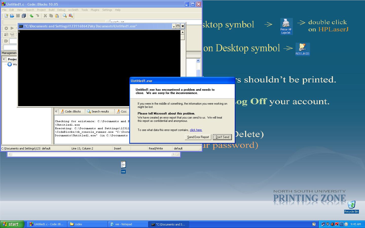Screen dimensions: 365x228
Task: Paste using the clipboard icon
Action: click(x=57, y=16)
